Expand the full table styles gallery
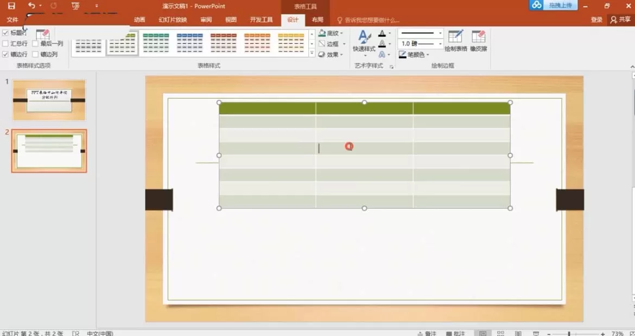Screen dimensions: 635x336 (x=312, y=53)
